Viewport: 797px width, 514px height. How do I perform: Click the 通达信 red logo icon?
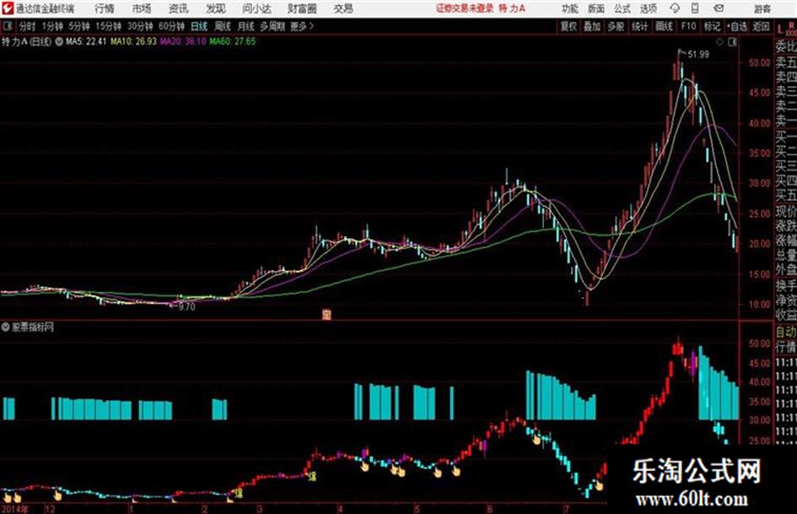(7, 8)
